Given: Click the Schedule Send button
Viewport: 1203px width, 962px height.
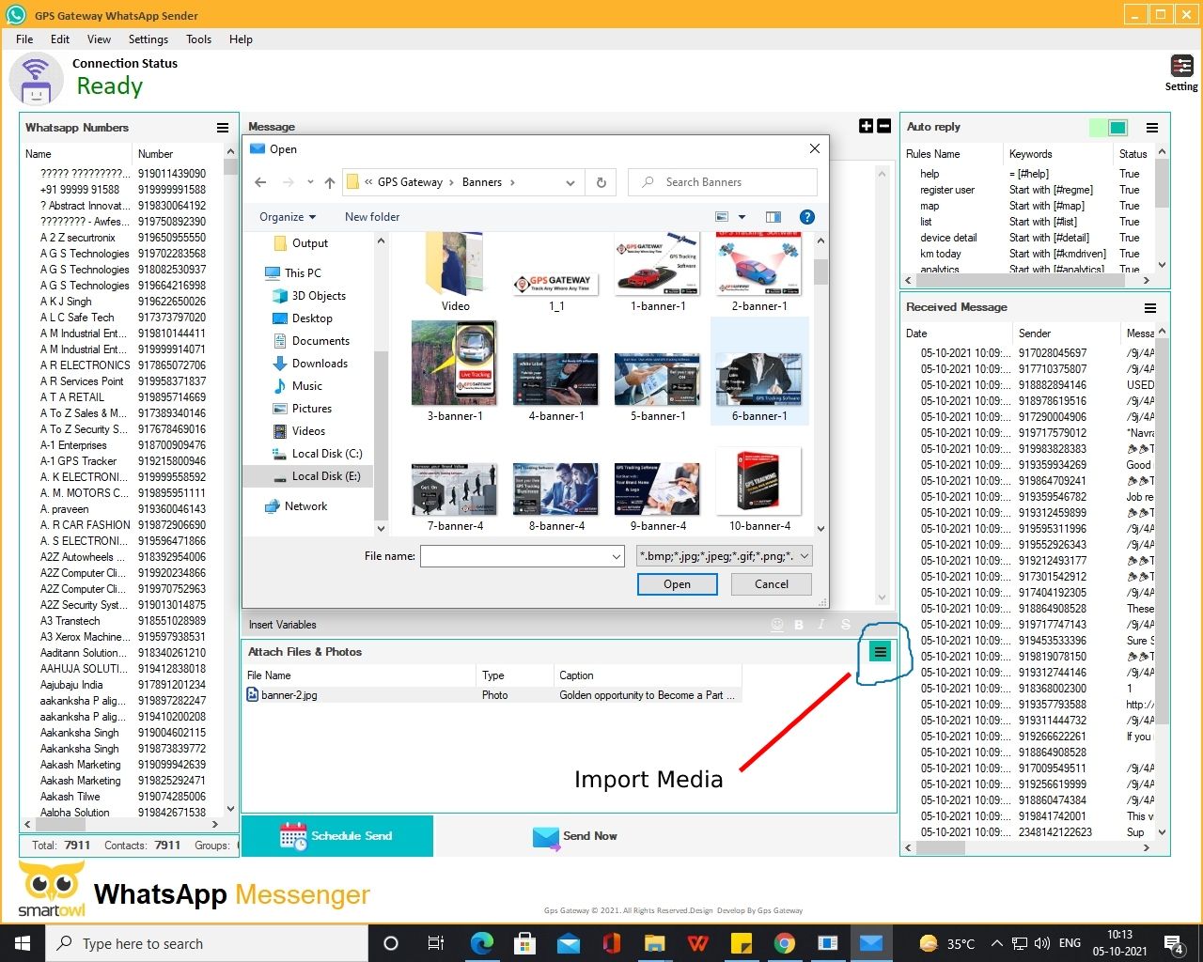Looking at the screenshot, I should click(x=337, y=836).
